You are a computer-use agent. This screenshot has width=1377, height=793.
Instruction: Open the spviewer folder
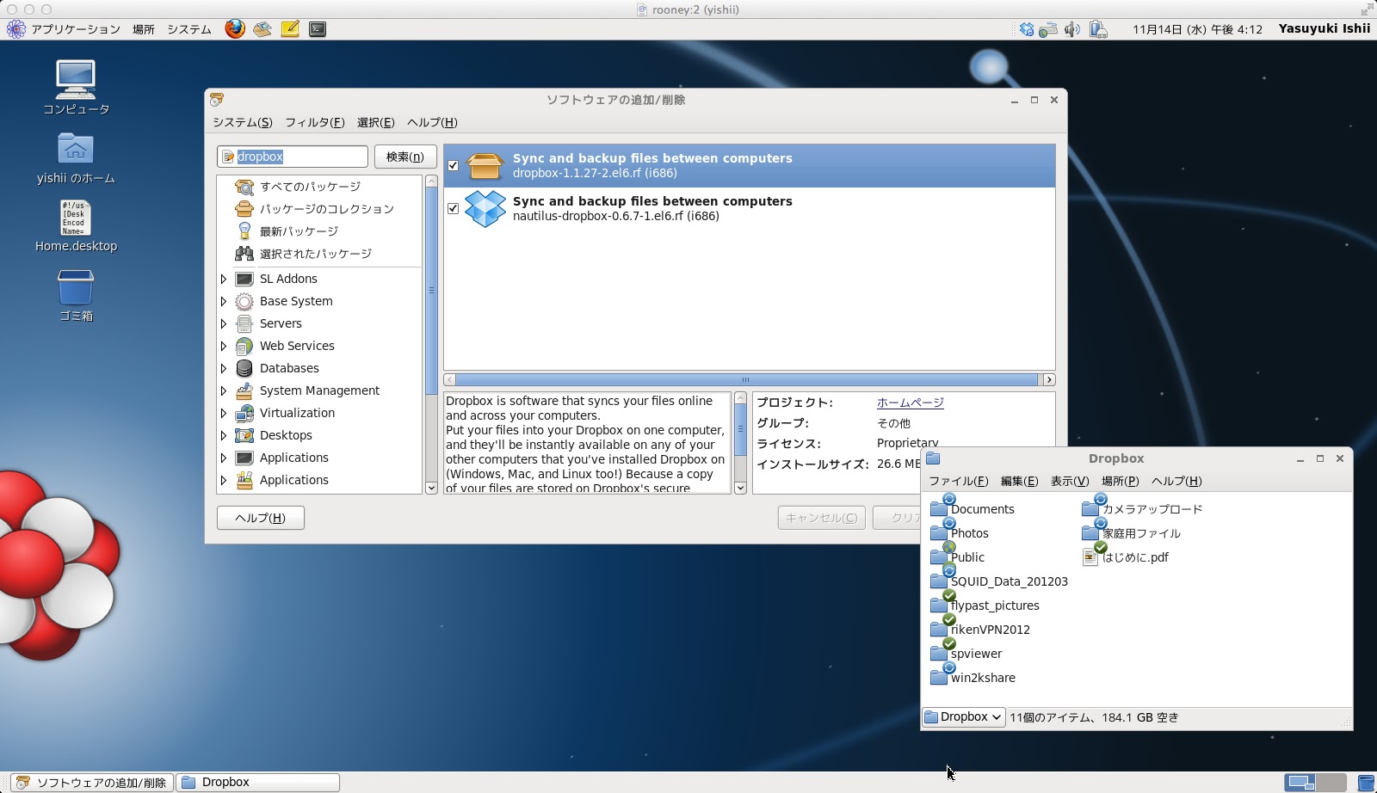click(x=966, y=653)
